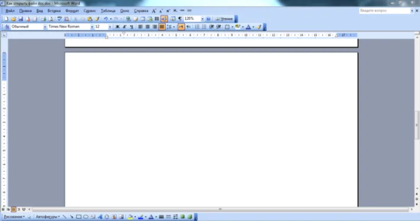
Task: Open the font size 12 dropdown
Action: 110,27
